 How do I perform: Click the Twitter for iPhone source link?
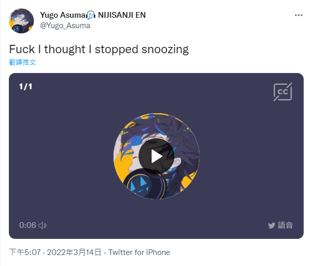(139, 252)
